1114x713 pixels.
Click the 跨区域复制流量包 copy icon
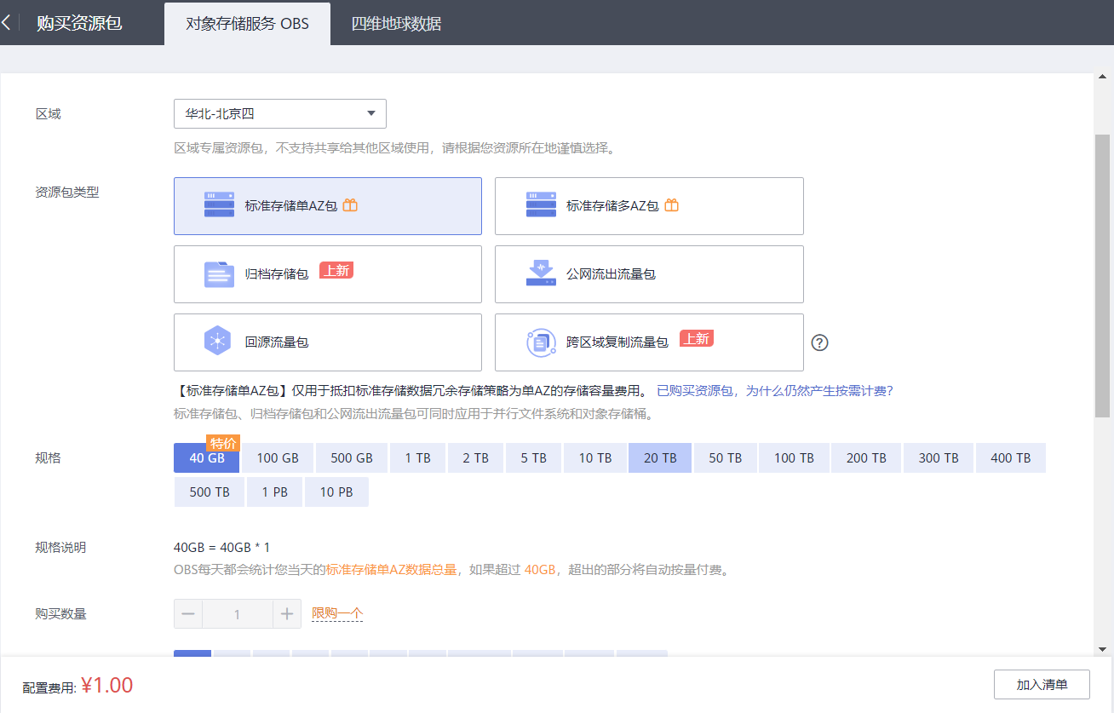(x=540, y=342)
